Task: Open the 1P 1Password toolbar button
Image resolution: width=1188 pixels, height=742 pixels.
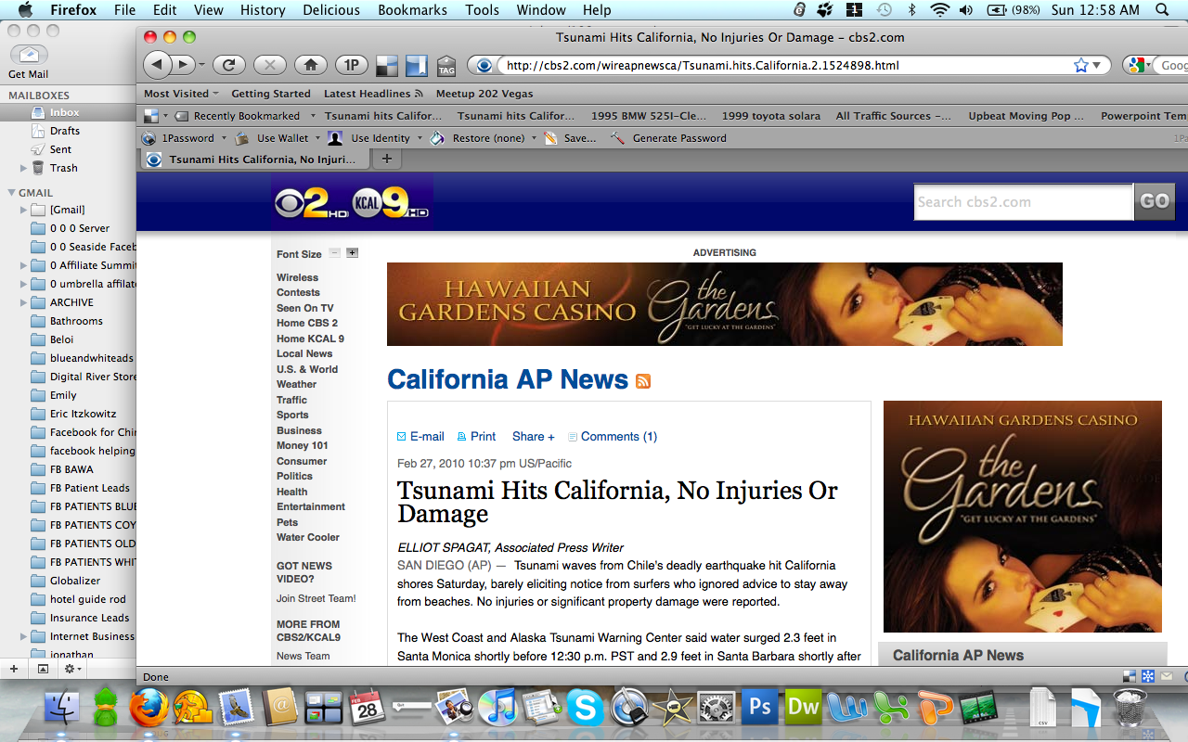Action: click(x=352, y=65)
